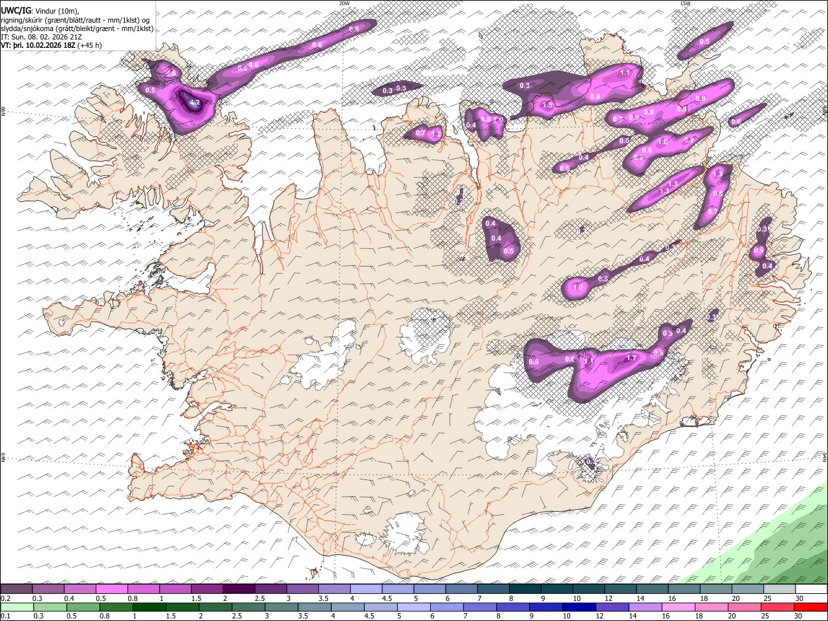Select the navy blue 10–12 swatch in rain legend
The width and height of the screenshot is (828, 621).
pos(580,607)
